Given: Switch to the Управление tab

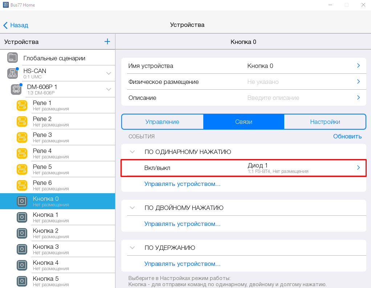Looking at the screenshot, I should 162,122.
